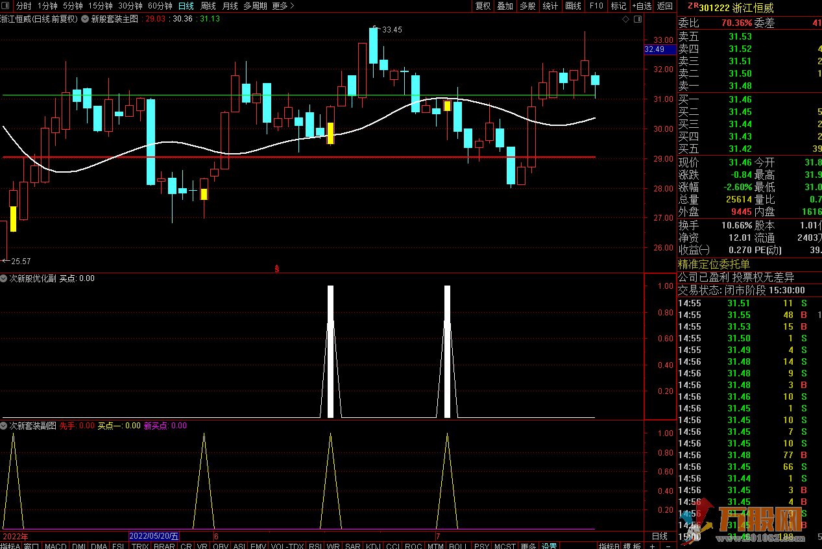Screen dimensions: 822x549
Task: Apply the VR indicator
Action: [x=202, y=546]
